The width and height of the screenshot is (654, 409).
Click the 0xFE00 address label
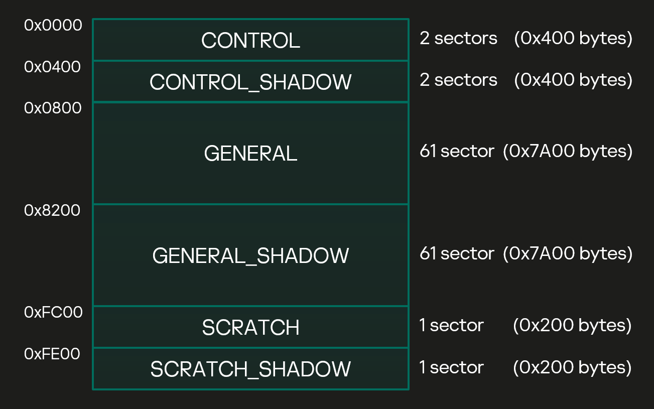[x=52, y=354]
